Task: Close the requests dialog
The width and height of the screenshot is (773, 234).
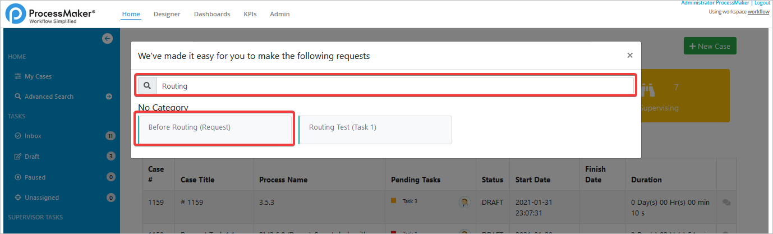Action: (630, 55)
